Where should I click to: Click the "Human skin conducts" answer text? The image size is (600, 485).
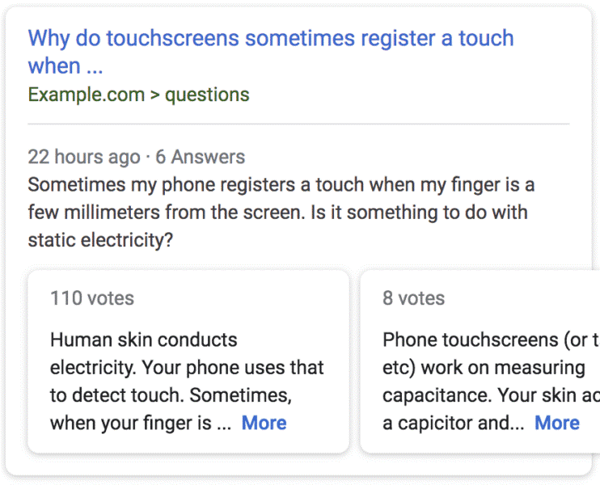(x=144, y=339)
